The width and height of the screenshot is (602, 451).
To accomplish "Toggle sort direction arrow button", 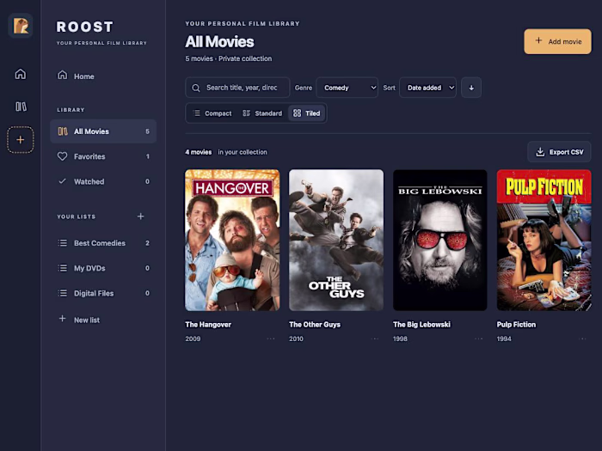I will 471,88.
